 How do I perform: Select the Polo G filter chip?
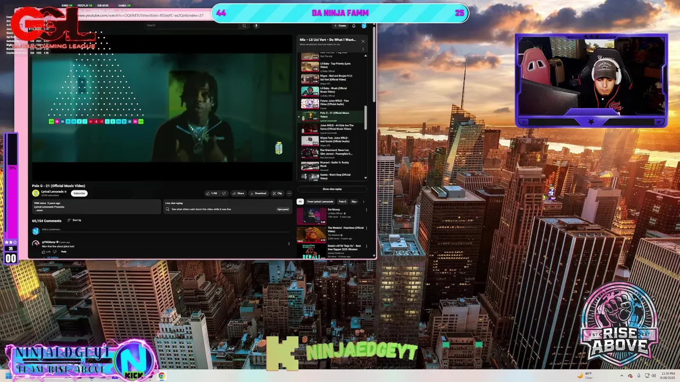click(x=343, y=202)
